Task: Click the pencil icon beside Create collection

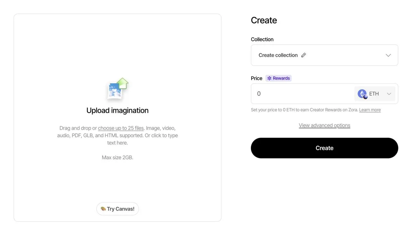Action: pyautogui.click(x=304, y=55)
